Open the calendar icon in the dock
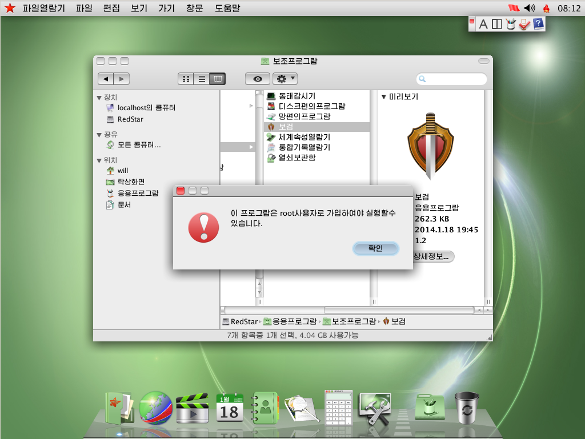The width and height of the screenshot is (585, 439). click(230, 408)
